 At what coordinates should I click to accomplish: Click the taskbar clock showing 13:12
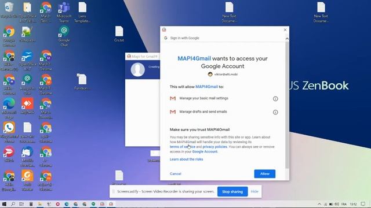[x=353, y=204]
